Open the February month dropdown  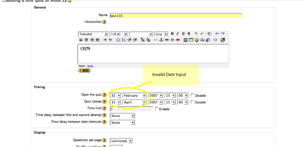(135, 95)
